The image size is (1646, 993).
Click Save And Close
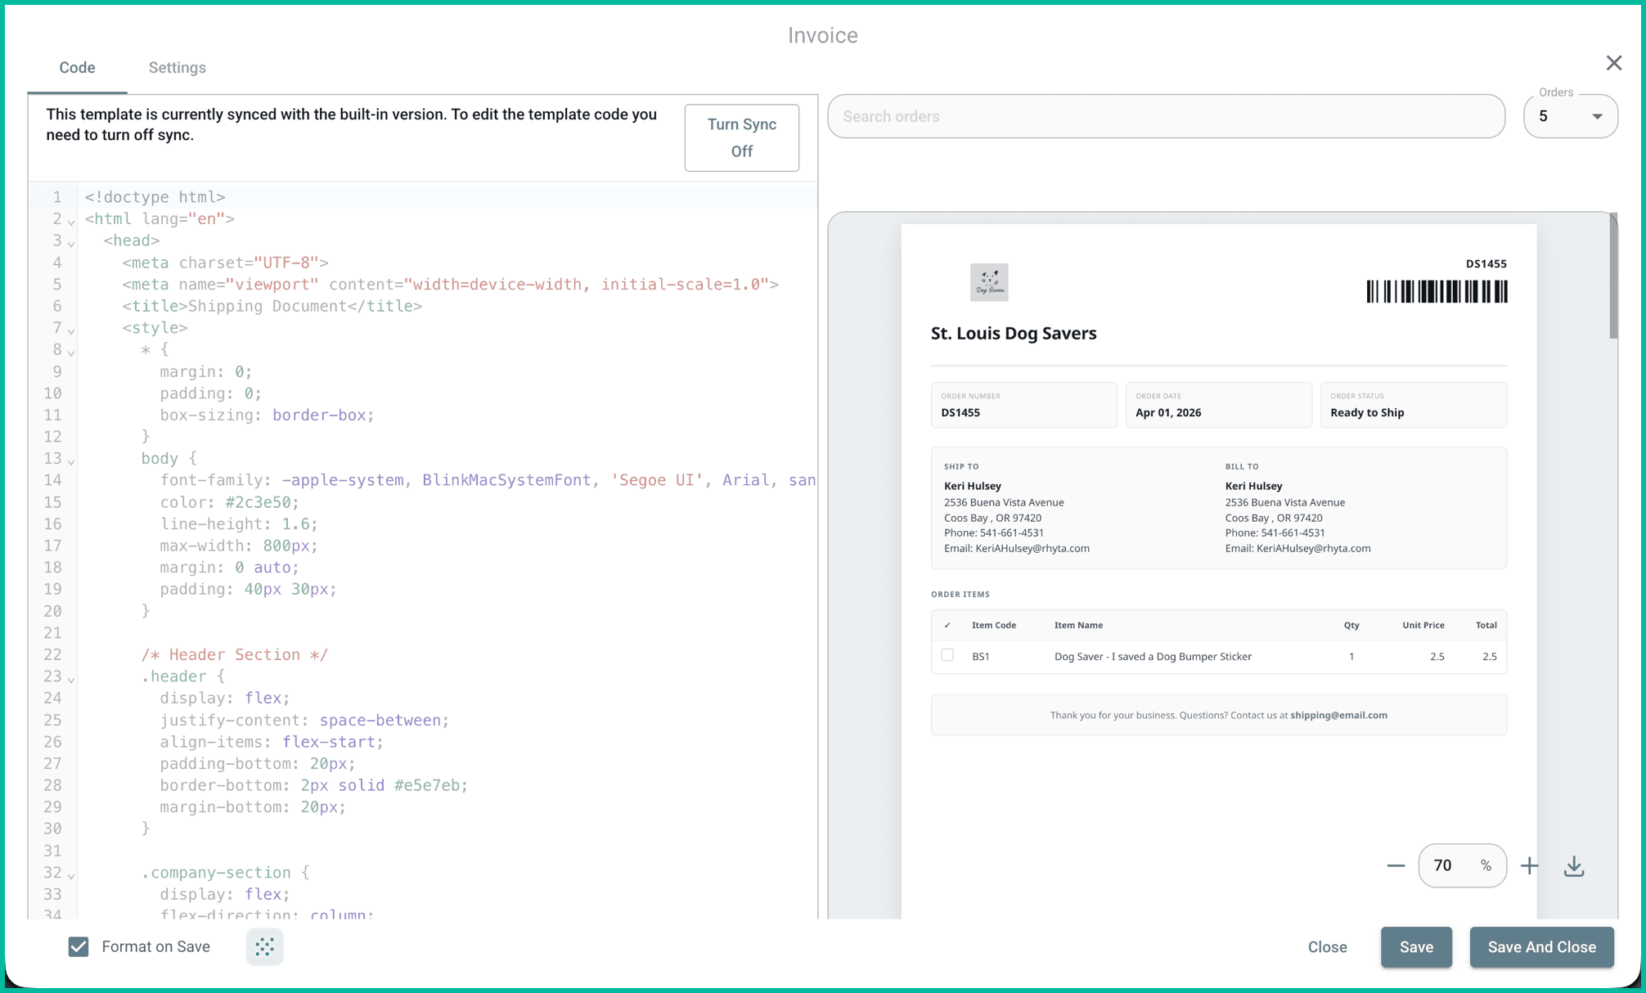(x=1541, y=946)
